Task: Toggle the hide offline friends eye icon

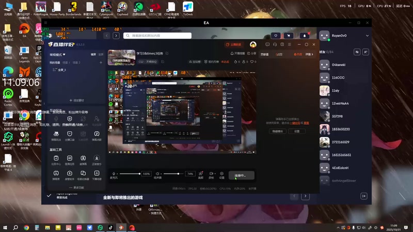Action: [357, 52]
